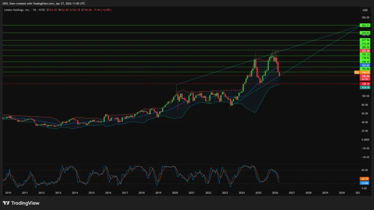374x210 pixels.
Task: Click the -40.00 price scale tick
Action: [365, 157]
